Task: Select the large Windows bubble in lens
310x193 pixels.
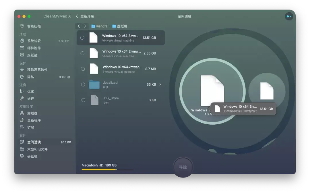Action: [212, 91]
